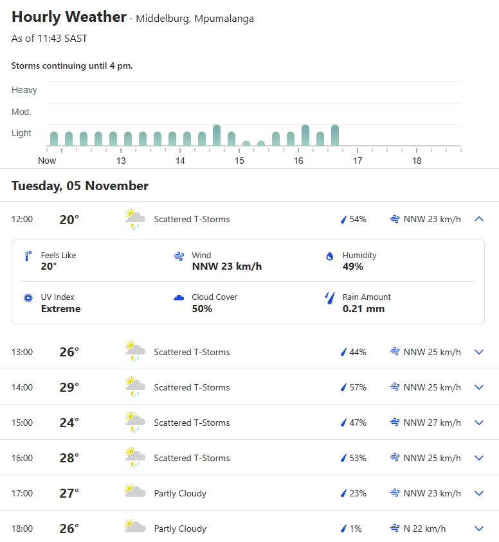The height and width of the screenshot is (542, 499).
Task: Expand the 13:00 forecast row chevron
Action: tap(479, 352)
